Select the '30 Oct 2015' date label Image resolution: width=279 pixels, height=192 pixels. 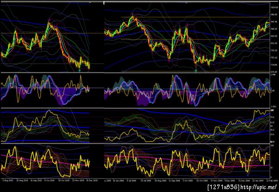tap(64, 180)
